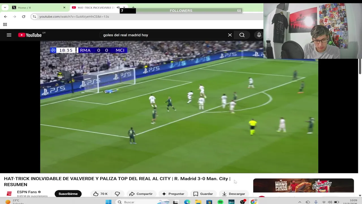Viewport: 362px width, 204px height.
Task: Open File Explorer from the taskbar
Action: (198, 202)
